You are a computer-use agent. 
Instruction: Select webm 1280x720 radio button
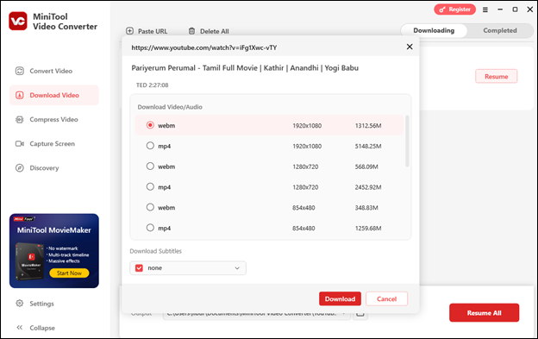pos(150,166)
